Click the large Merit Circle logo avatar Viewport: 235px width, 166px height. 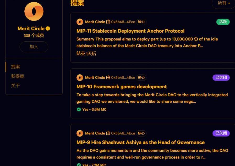tap(34, 11)
